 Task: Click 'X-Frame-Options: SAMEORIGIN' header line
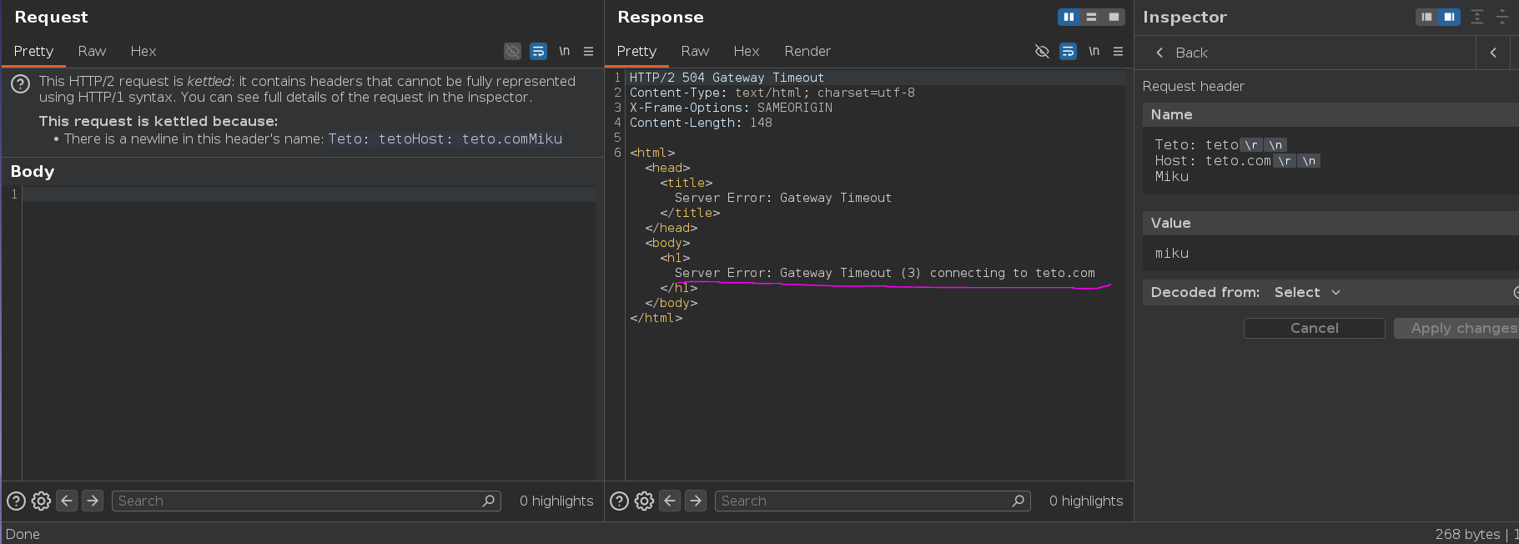pos(731,108)
